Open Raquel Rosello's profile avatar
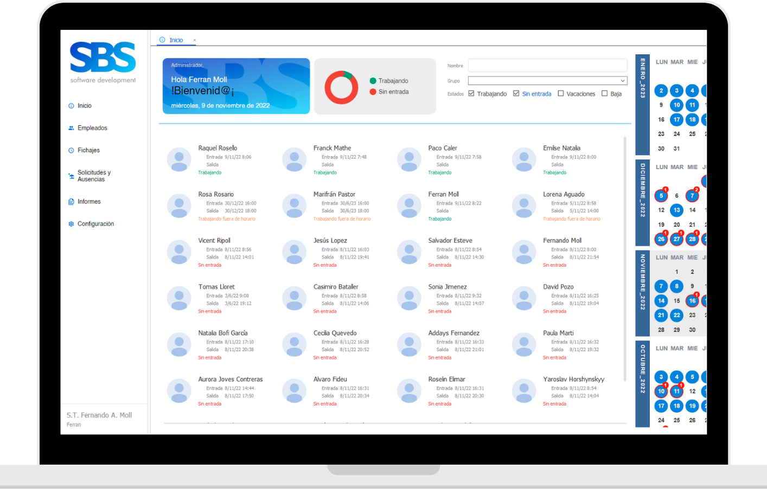This screenshot has width=767, height=489. tap(179, 159)
